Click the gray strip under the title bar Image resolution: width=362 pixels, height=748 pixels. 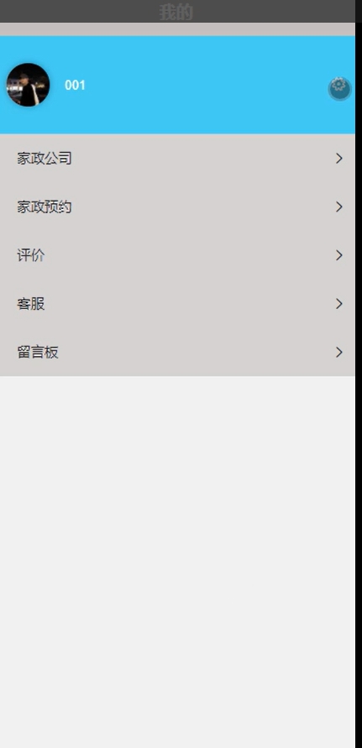click(x=177, y=29)
